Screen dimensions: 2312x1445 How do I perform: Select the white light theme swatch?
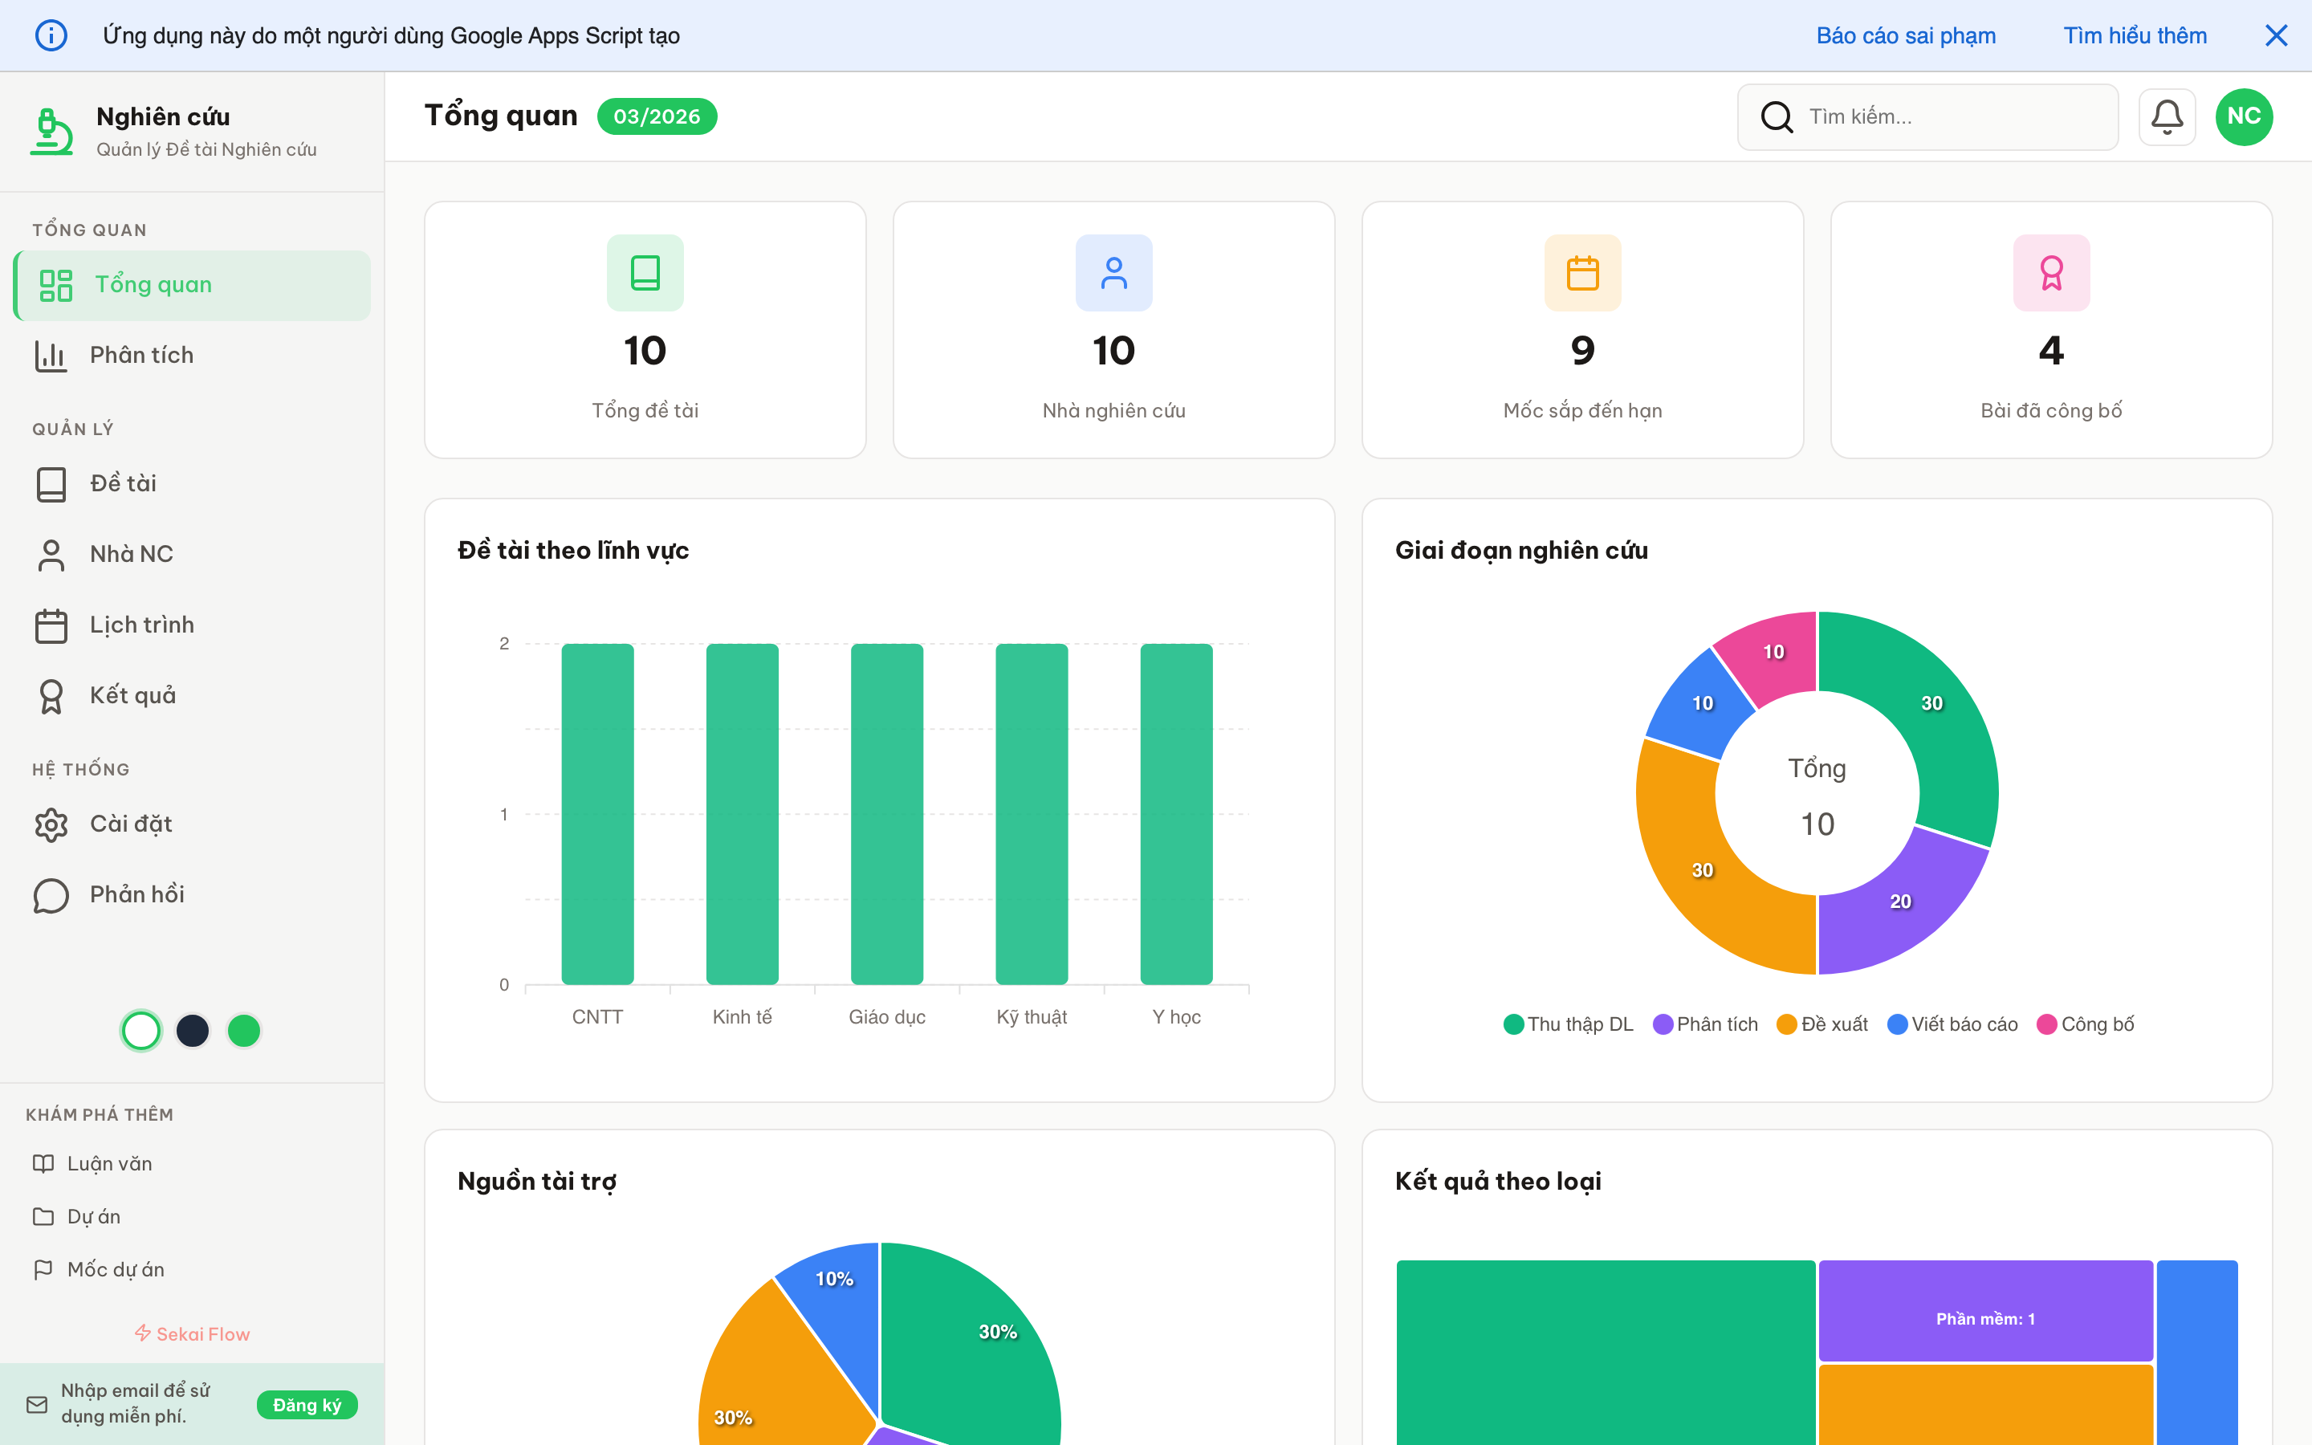click(x=141, y=1030)
